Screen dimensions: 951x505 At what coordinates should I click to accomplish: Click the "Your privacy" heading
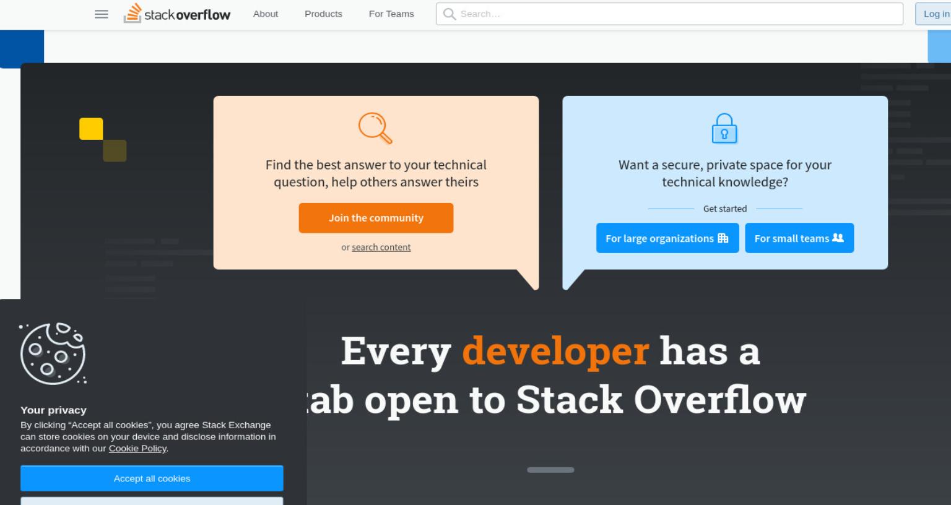53,410
